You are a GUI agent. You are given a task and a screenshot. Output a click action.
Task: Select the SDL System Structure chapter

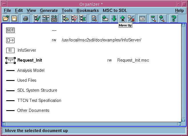tap(37, 90)
